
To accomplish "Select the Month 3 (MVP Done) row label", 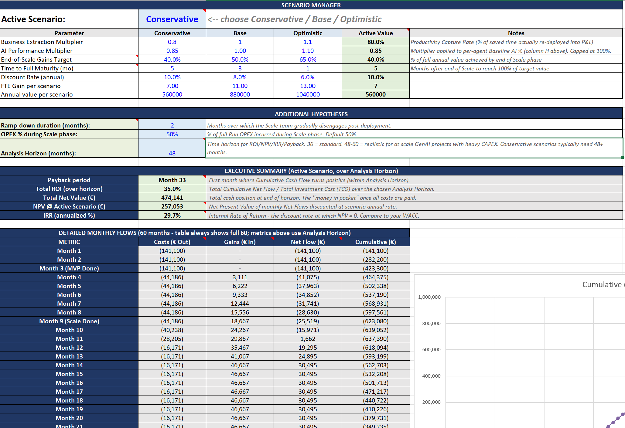I will (x=69, y=268).
